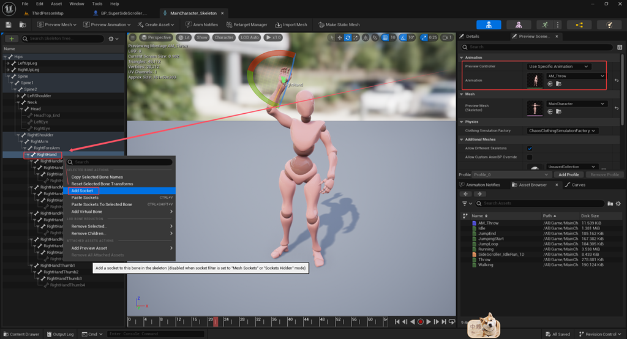Screen dimensions: 627x339
Task: Activate the Rotate tool in viewport
Action: click(x=348, y=37)
